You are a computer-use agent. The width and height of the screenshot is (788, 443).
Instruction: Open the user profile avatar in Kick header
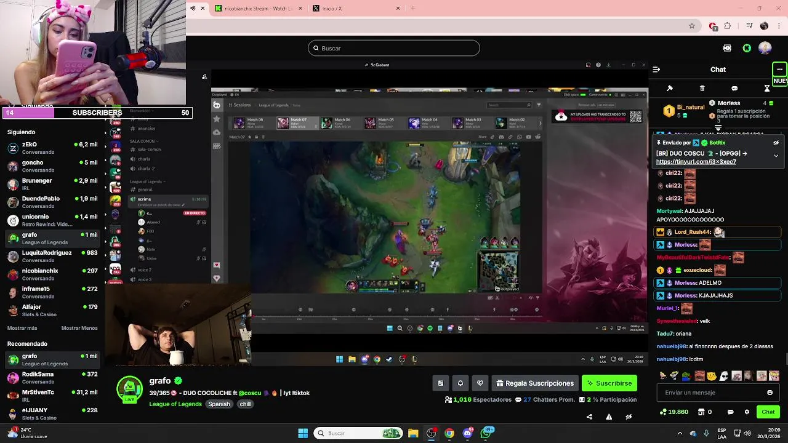(765, 48)
